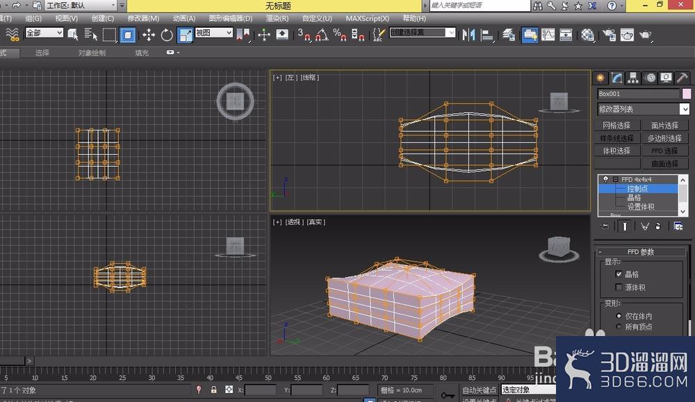Check 源体积 checkbox
This screenshot has width=695, height=402.
619,287
